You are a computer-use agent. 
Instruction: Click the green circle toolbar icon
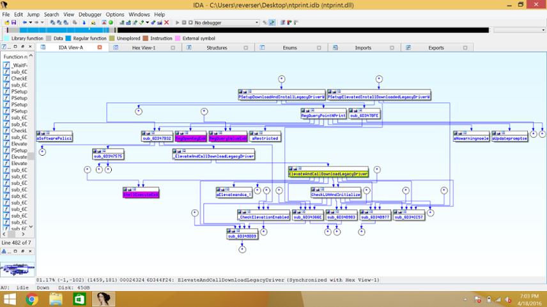pos(111,22)
